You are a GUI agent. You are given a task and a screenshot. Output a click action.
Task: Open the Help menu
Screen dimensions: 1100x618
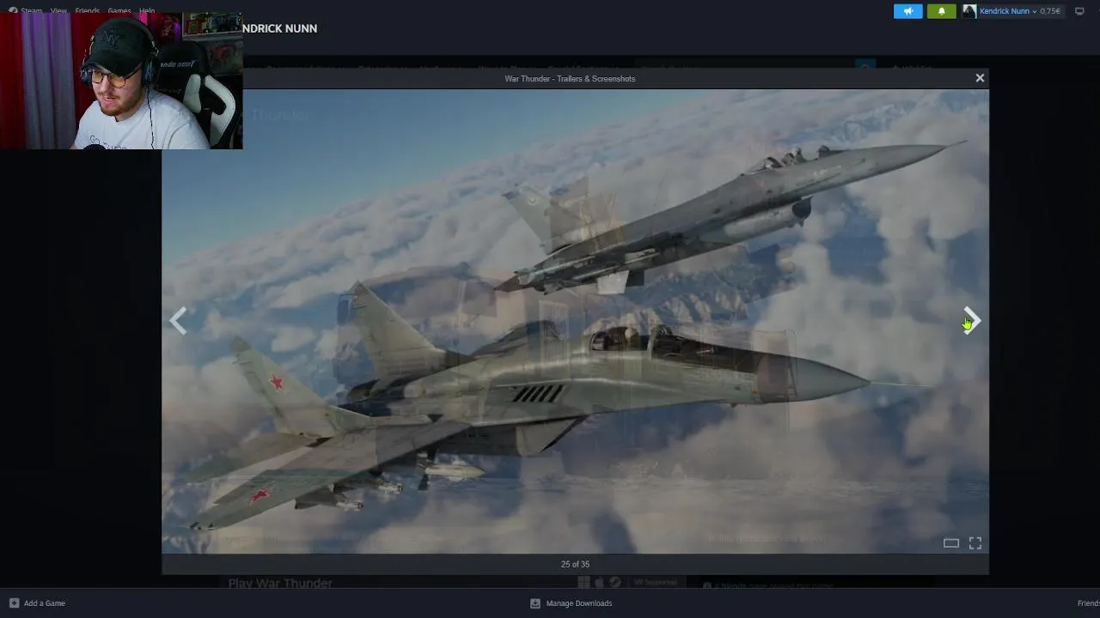[x=147, y=11]
